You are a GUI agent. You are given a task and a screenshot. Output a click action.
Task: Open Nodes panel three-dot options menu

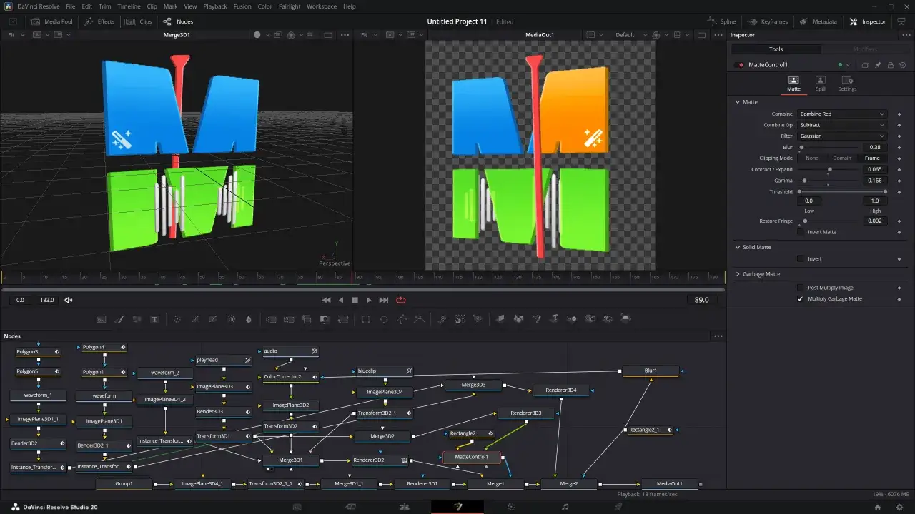pyautogui.click(x=718, y=336)
